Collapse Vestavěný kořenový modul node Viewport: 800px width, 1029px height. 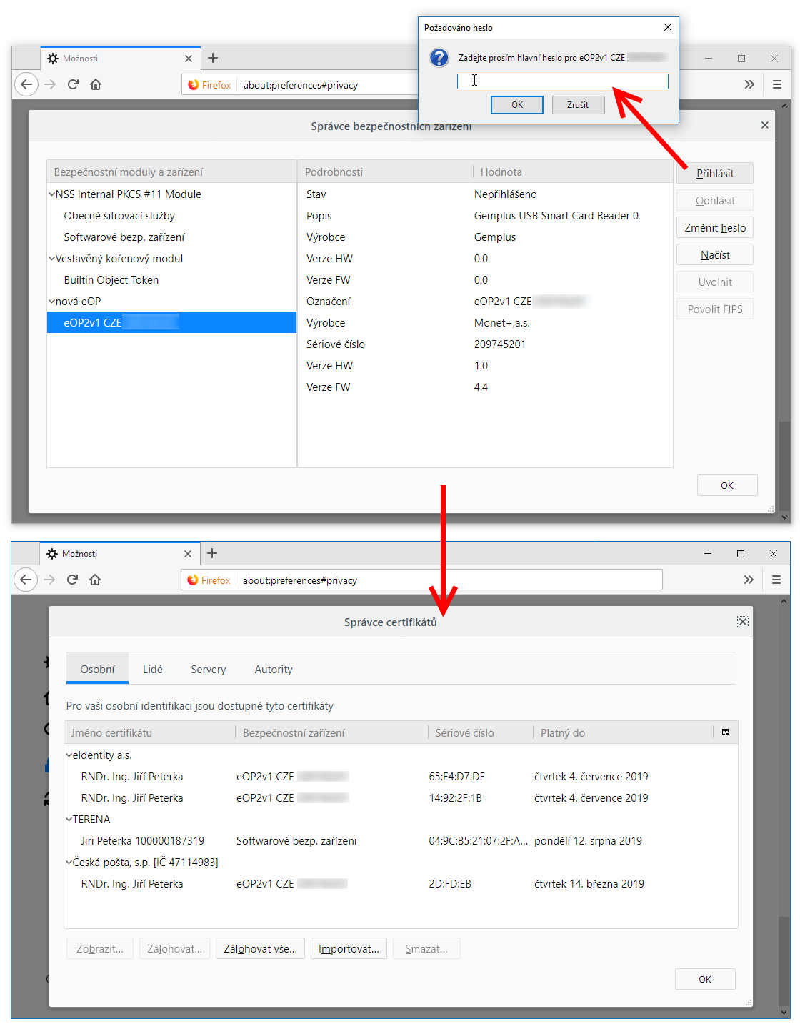click(51, 258)
